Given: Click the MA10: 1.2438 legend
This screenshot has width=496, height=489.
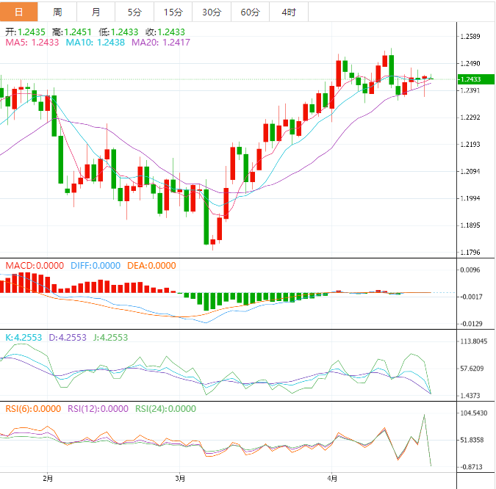Looking at the screenshot, I should click(x=96, y=43).
